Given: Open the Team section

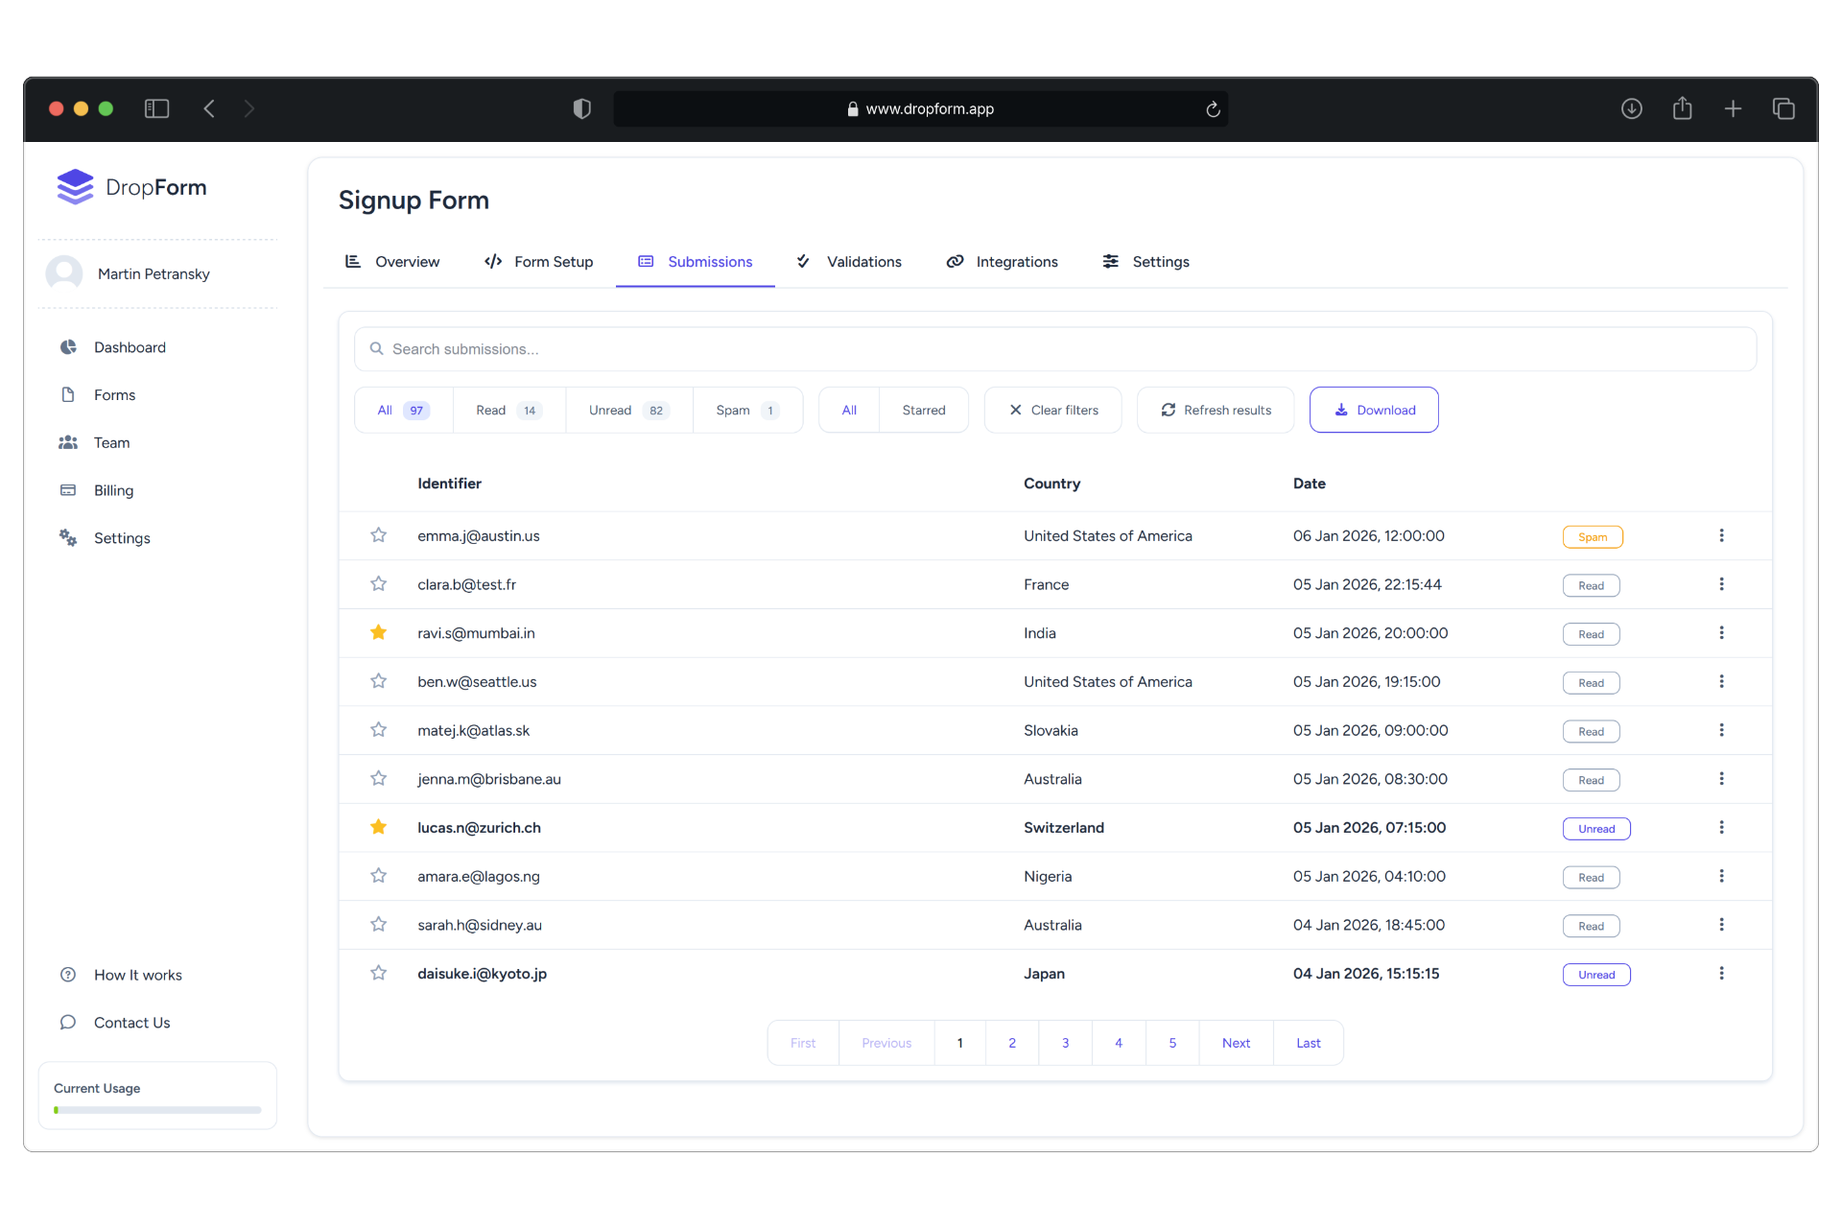Looking at the screenshot, I should (x=67, y=442).
